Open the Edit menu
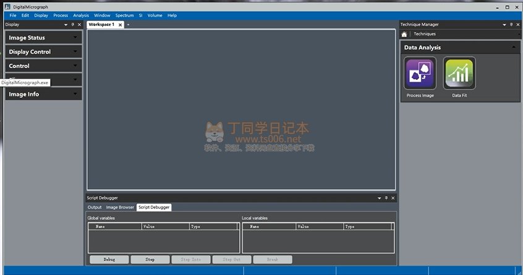This screenshot has height=275, width=523. tap(25, 15)
